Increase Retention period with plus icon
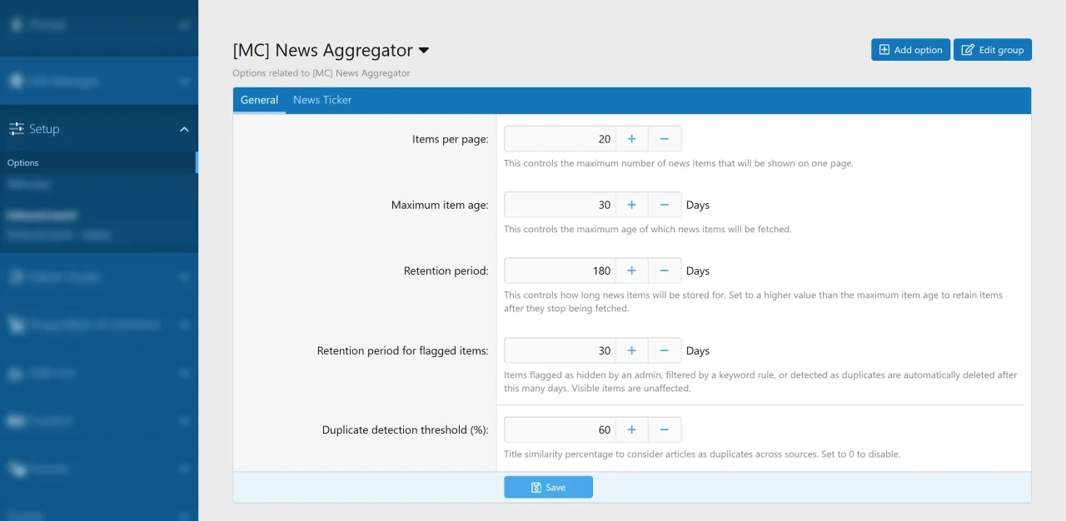 pyautogui.click(x=631, y=270)
